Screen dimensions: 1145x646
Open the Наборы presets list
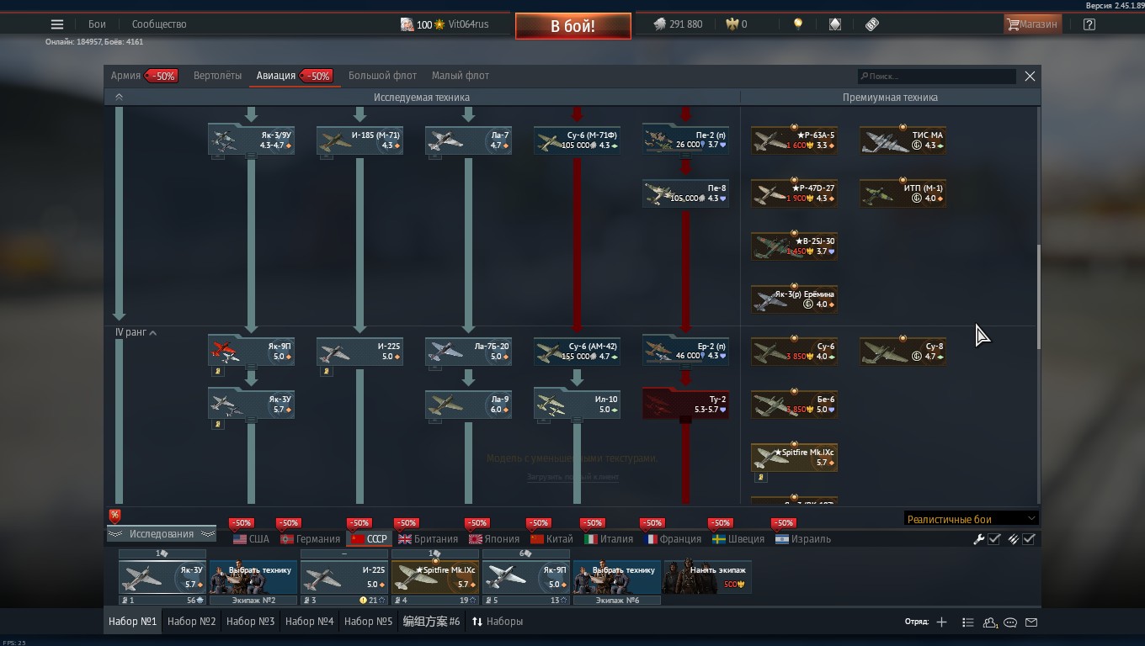coord(497,622)
